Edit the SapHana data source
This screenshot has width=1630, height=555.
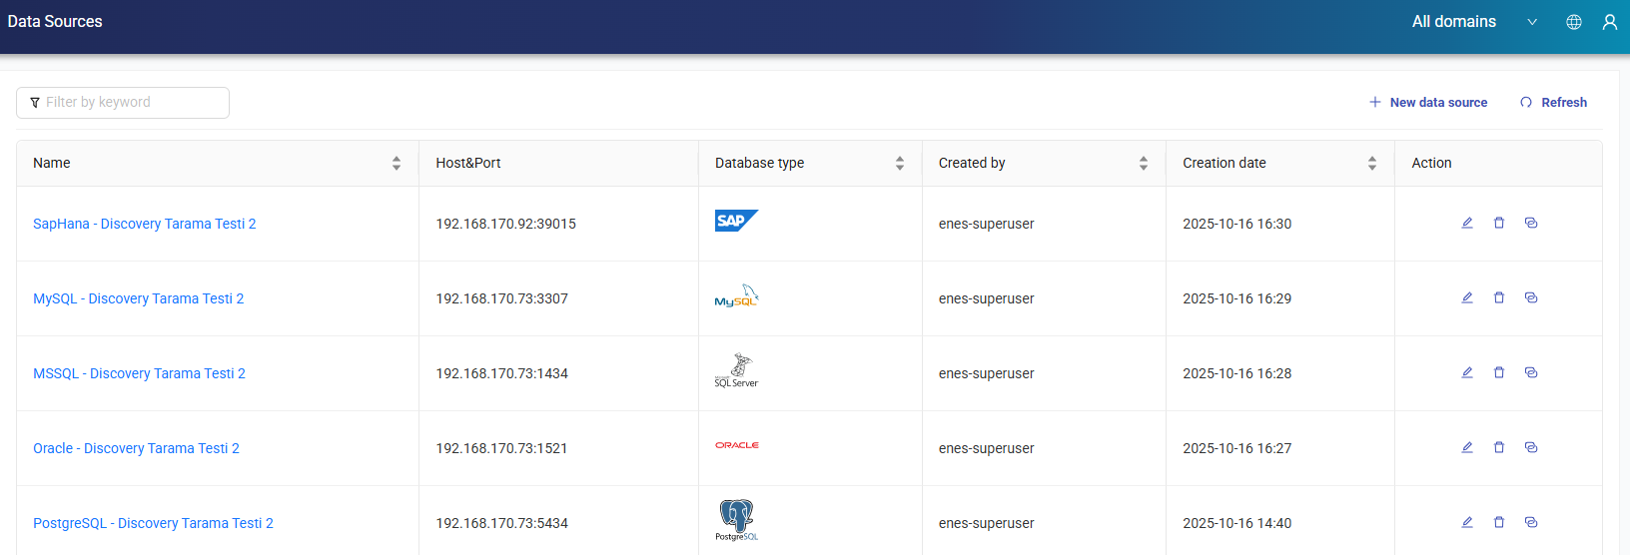(x=1467, y=223)
